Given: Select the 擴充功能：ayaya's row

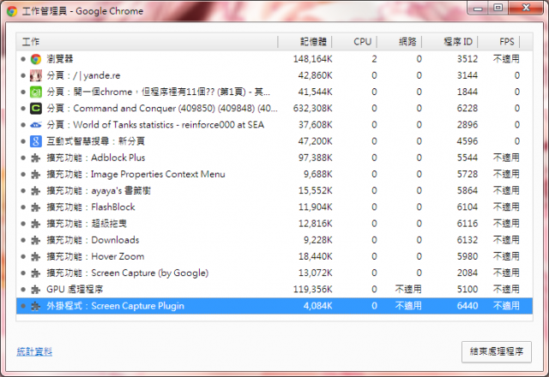Looking at the screenshot, I should [x=274, y=190].
